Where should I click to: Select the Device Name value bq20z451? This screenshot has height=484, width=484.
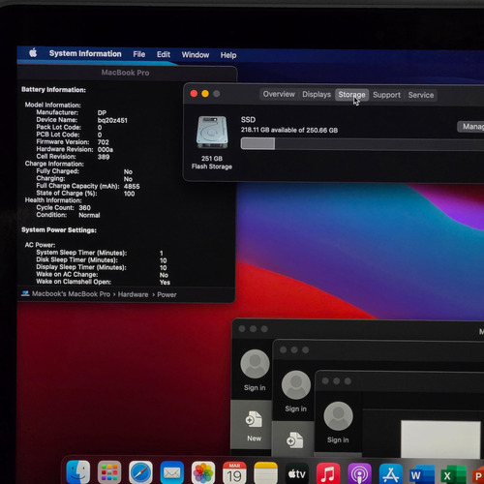112,120
